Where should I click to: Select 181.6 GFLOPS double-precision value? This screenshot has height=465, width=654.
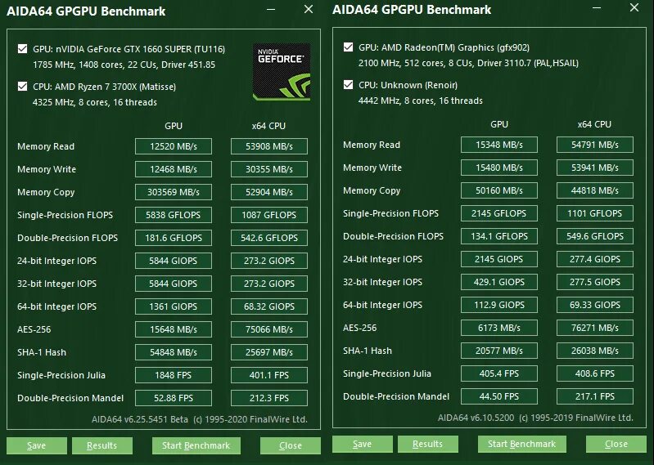pos(174,238)
